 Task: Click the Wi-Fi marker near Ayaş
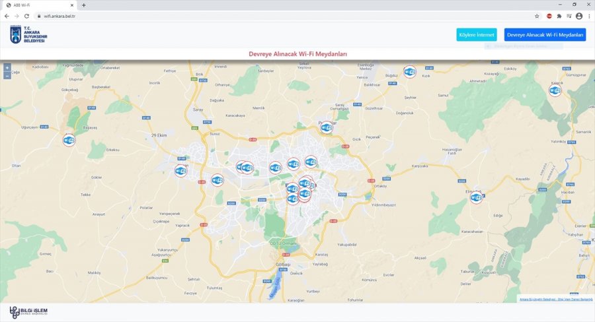(69, 140)
